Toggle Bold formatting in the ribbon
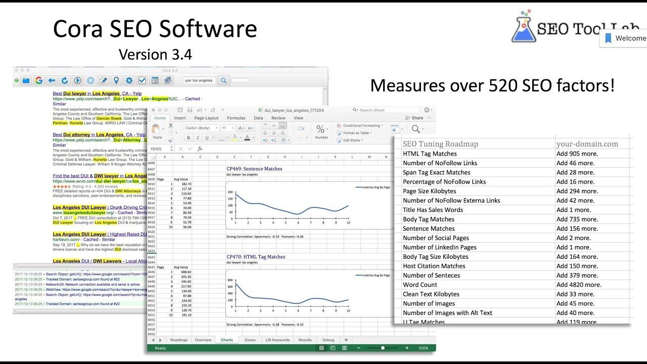 (189, 138)
